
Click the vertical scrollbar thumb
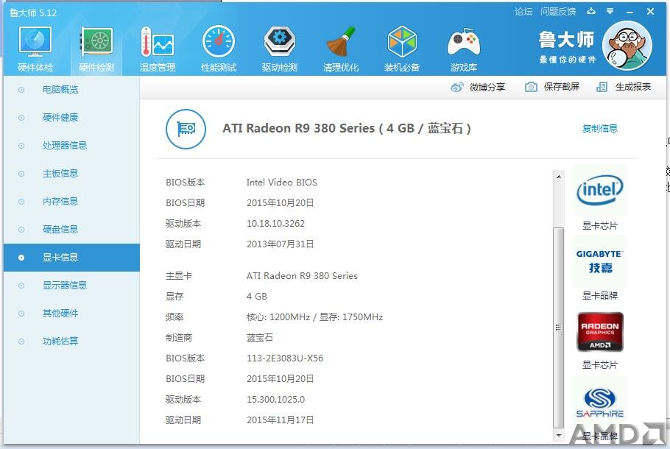559,328
